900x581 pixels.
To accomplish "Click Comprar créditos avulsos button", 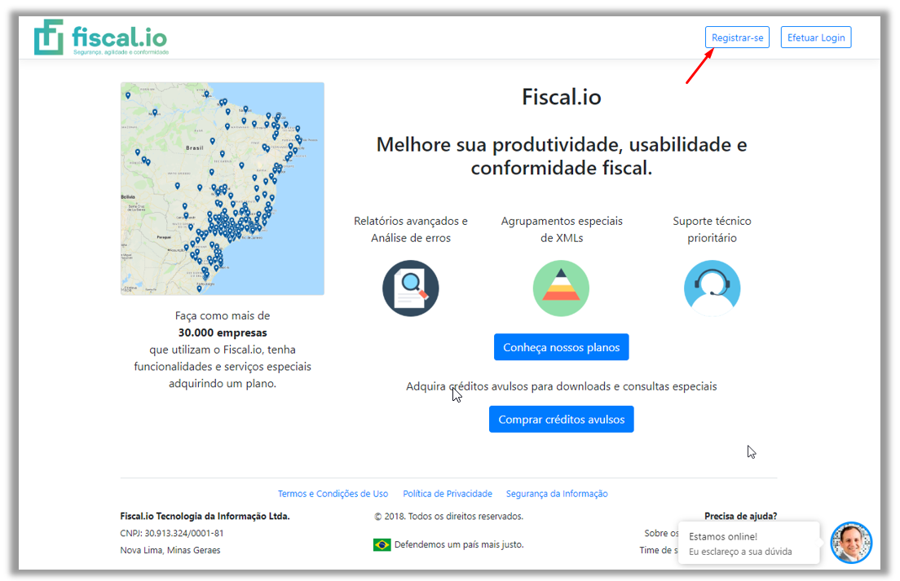I will pos(562,420).
